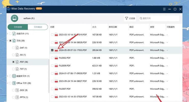The width and height of the screenshot is (189, 102).
Task: Uncheck the box for 2024-05-09 07-53-17033.PDF
Action: tap(52, 50)
